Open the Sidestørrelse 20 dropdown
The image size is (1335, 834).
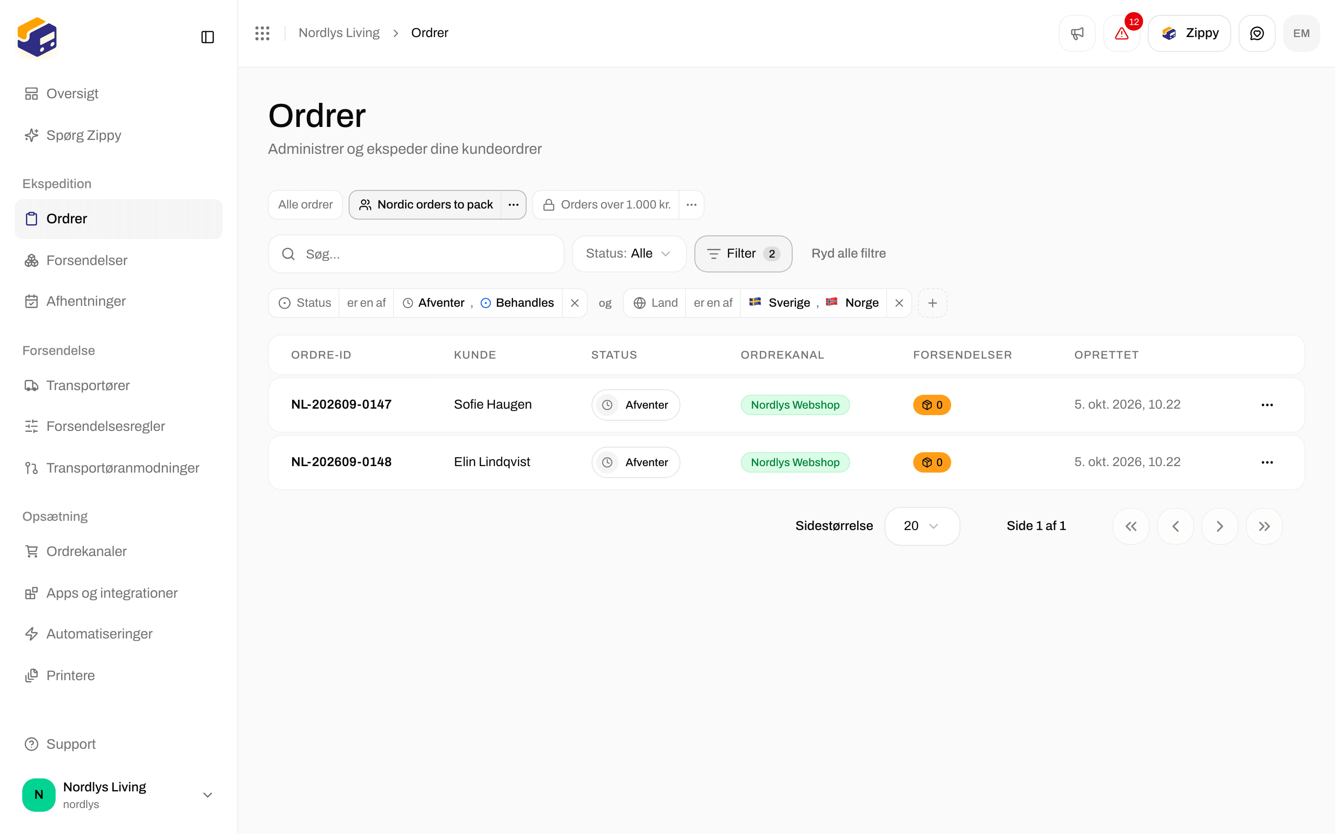pyautogui.click(x=922, y=526)
